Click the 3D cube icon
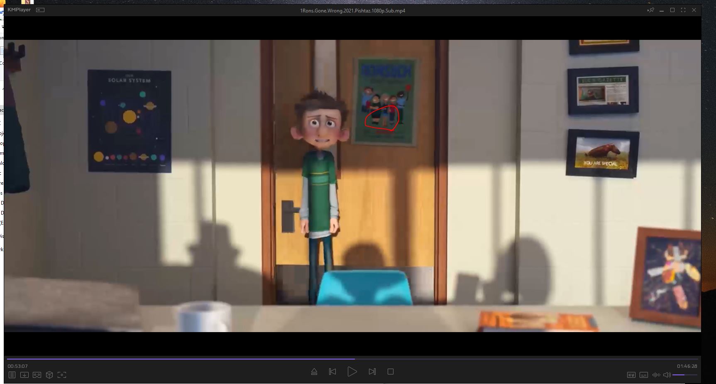Screen dimensions: 716x384 49,375
